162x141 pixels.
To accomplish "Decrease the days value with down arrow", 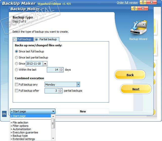I will tap(61, 71).
